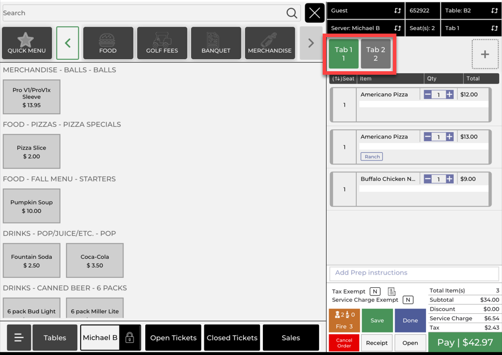Toggle Service Charge Exempt N box
The width and height of the screenshot is (502, 355).
(x=408, y=300)
